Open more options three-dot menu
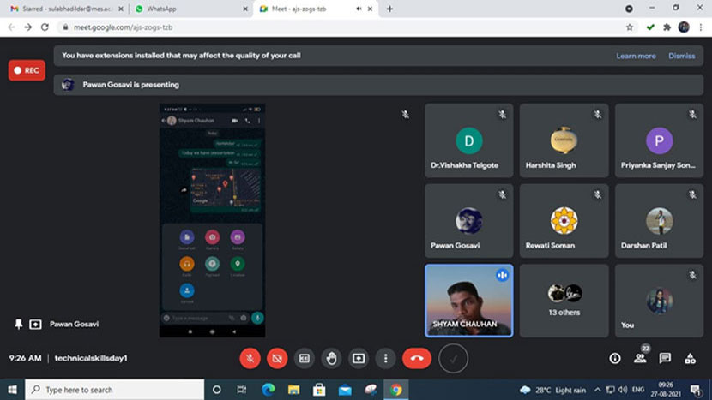712x400 pixels. coord(386,358)
